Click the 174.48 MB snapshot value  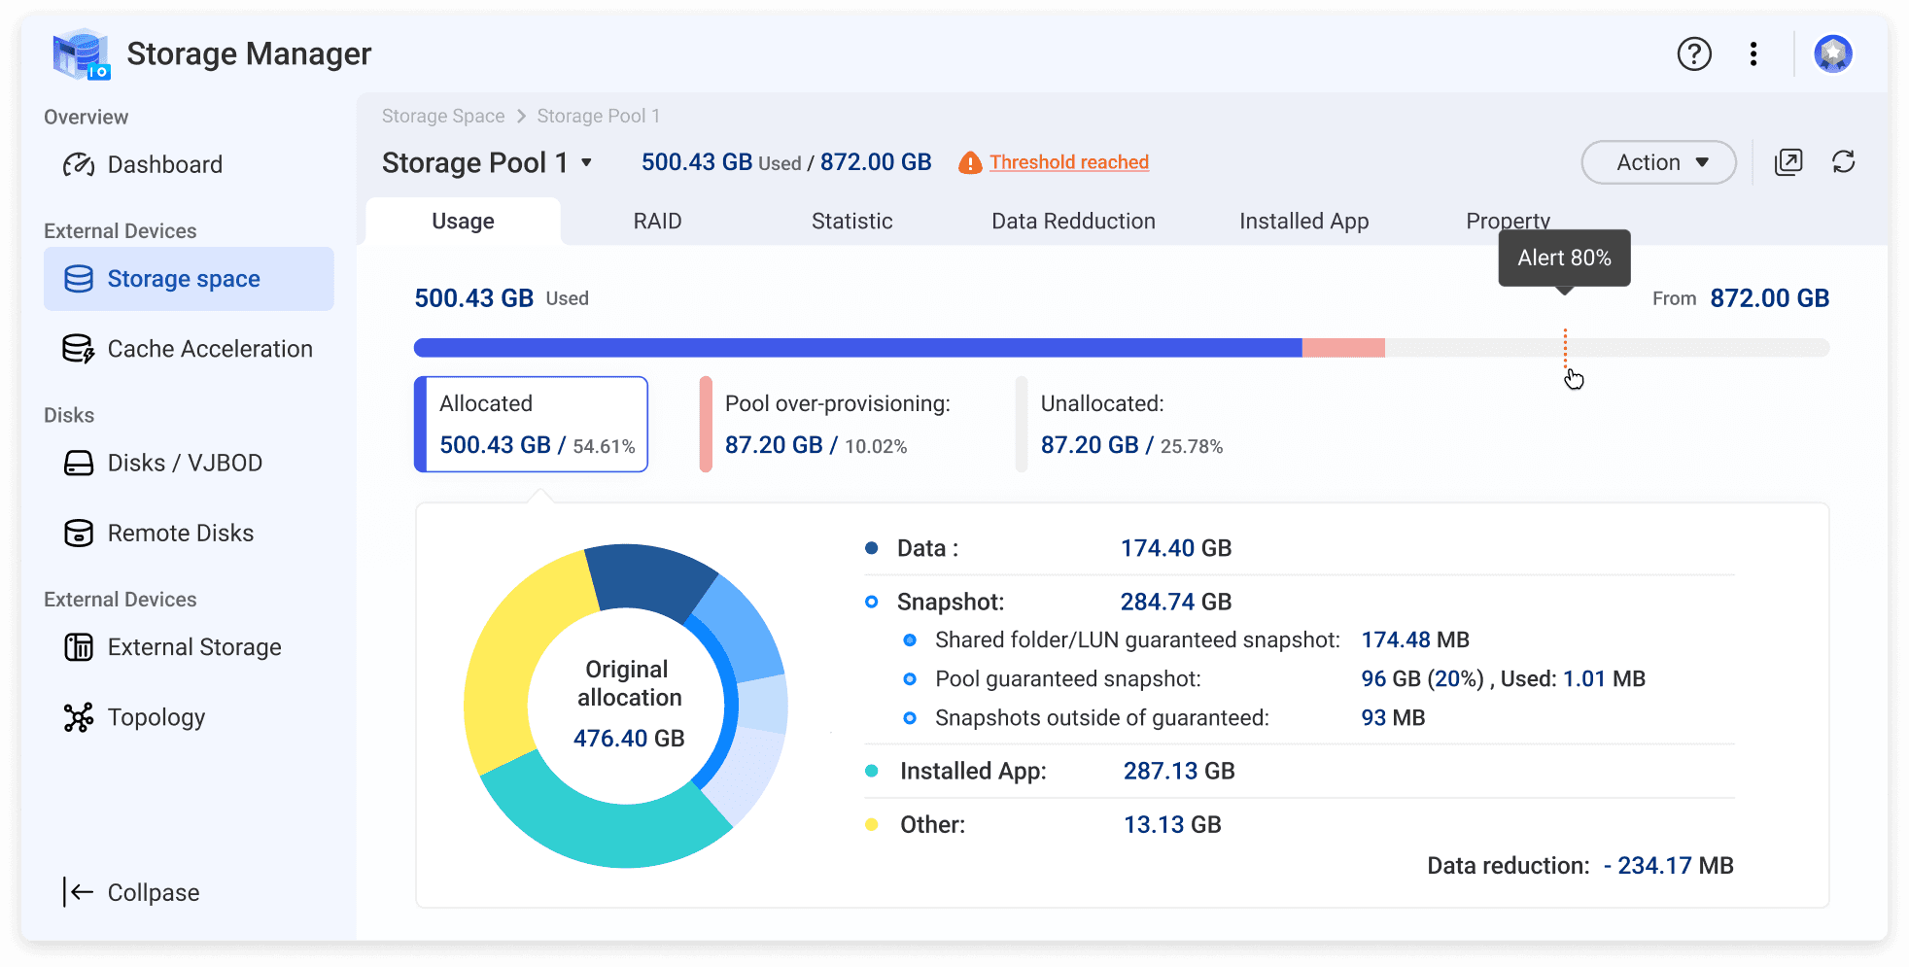coord(1415,639)
